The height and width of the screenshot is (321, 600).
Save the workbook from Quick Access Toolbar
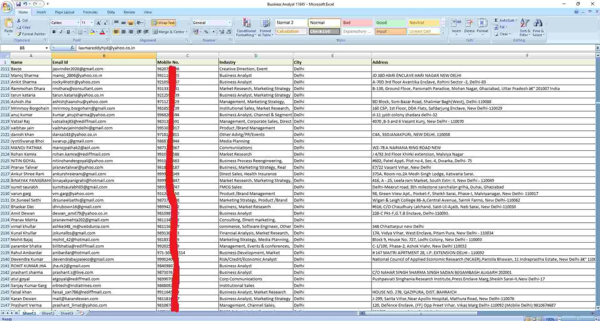(x=18, y=4)
